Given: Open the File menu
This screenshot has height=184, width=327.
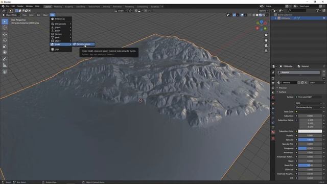Looking at the screenshot, I should [8, 7].
